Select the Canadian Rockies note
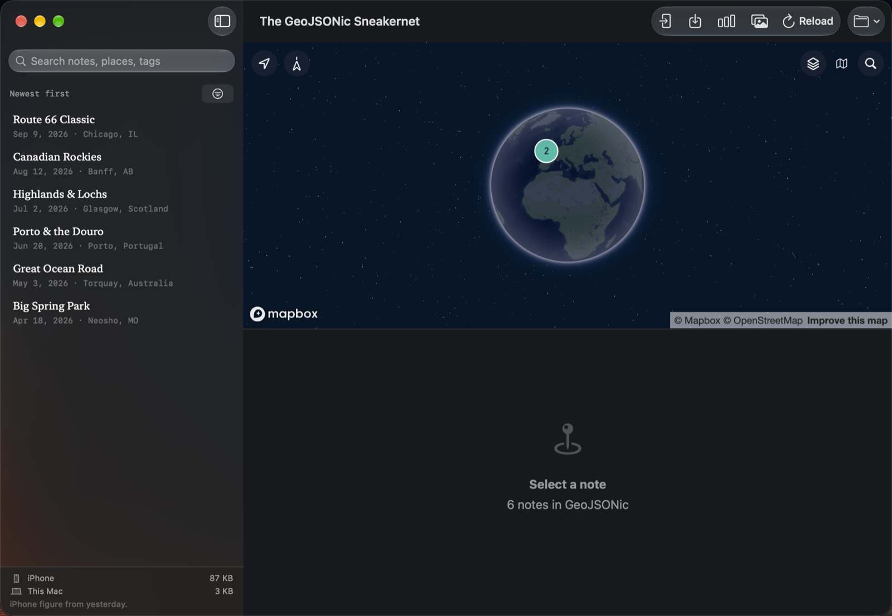892x616 pixels. click(122, 163)
